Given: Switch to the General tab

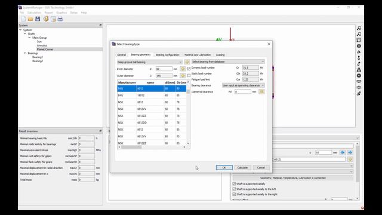Looking at the screenshot, I should point(121,55).
